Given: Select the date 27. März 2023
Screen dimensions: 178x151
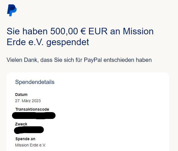Looking at the screenshot, I should [x=28, y=100].
